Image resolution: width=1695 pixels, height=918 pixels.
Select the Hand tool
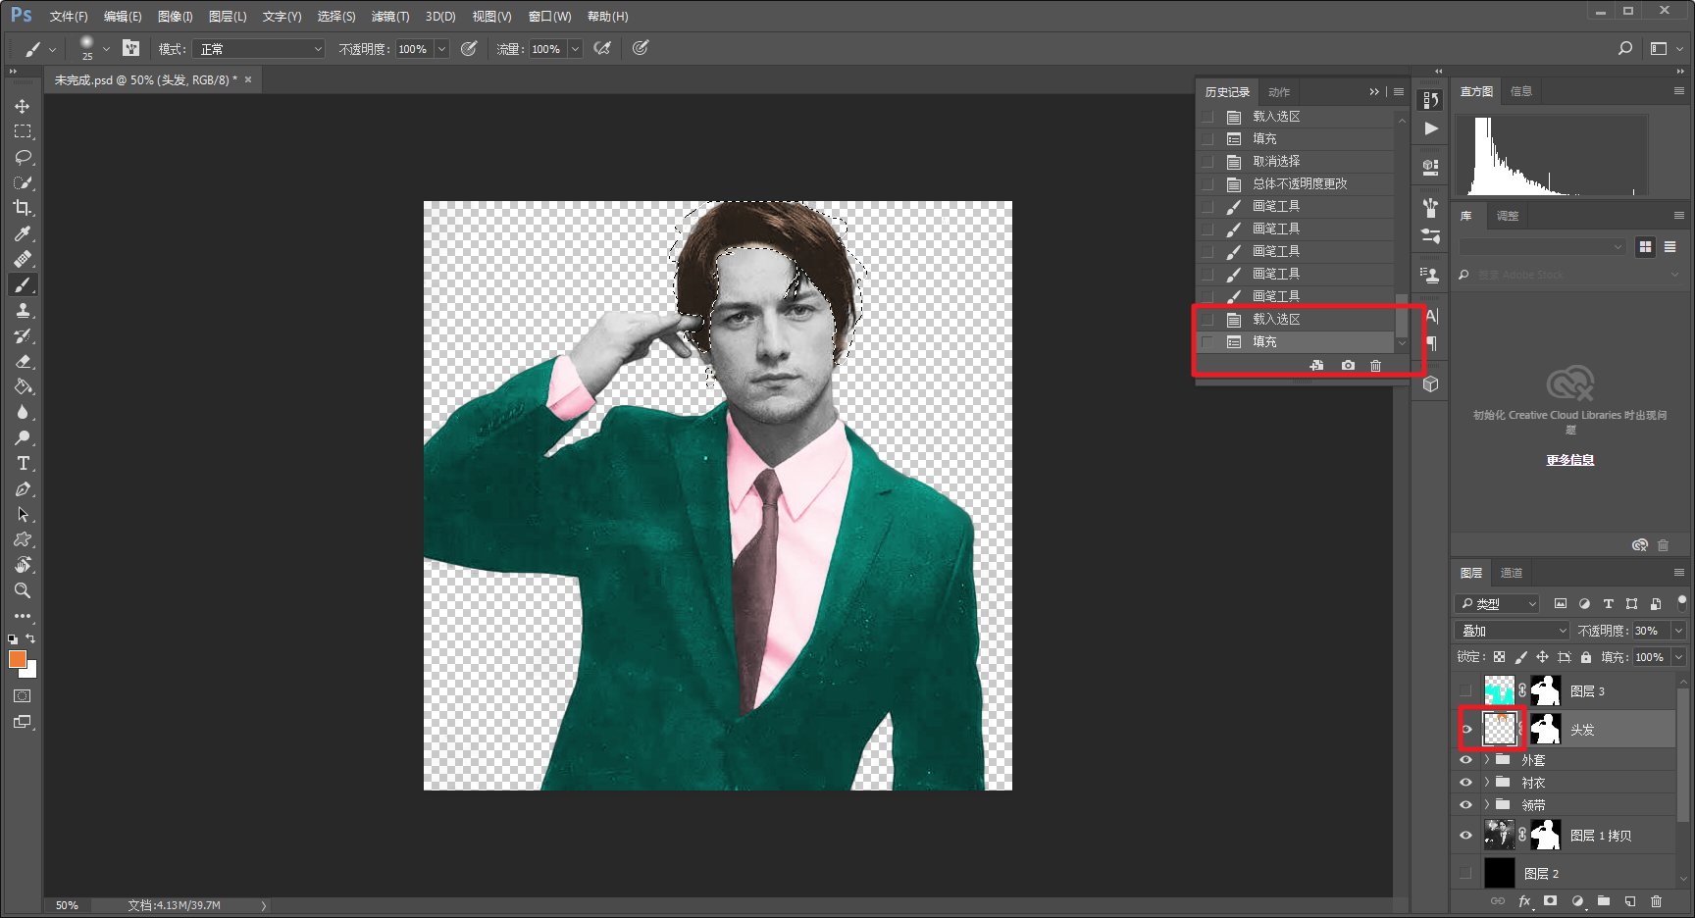23,565
